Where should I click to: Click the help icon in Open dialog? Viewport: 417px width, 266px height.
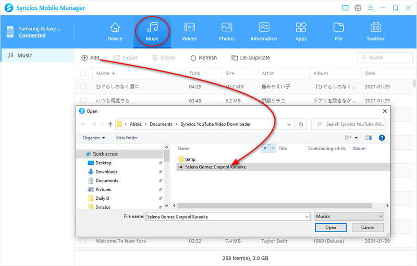pos(382,138)
